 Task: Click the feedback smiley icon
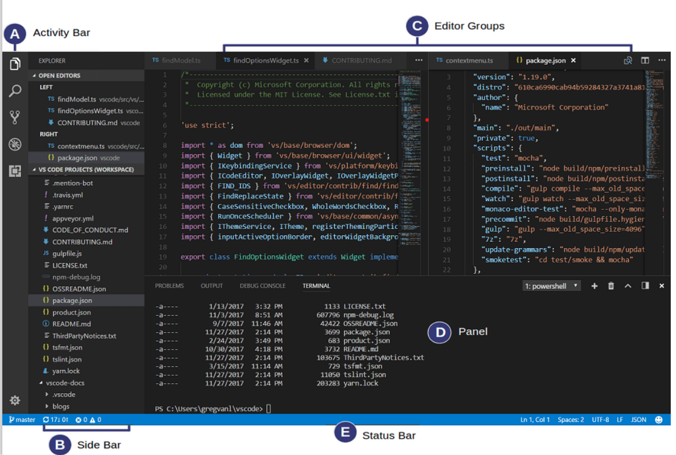[x=659, y=419]
